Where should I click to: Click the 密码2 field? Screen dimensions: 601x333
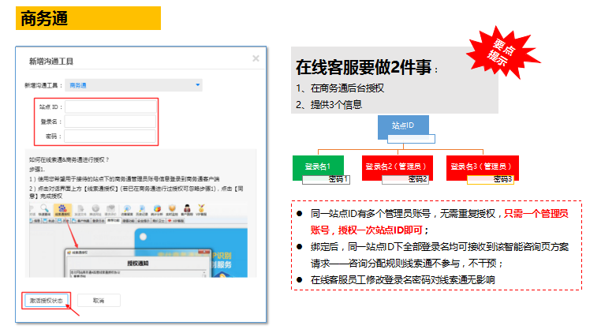click(405, 179)
